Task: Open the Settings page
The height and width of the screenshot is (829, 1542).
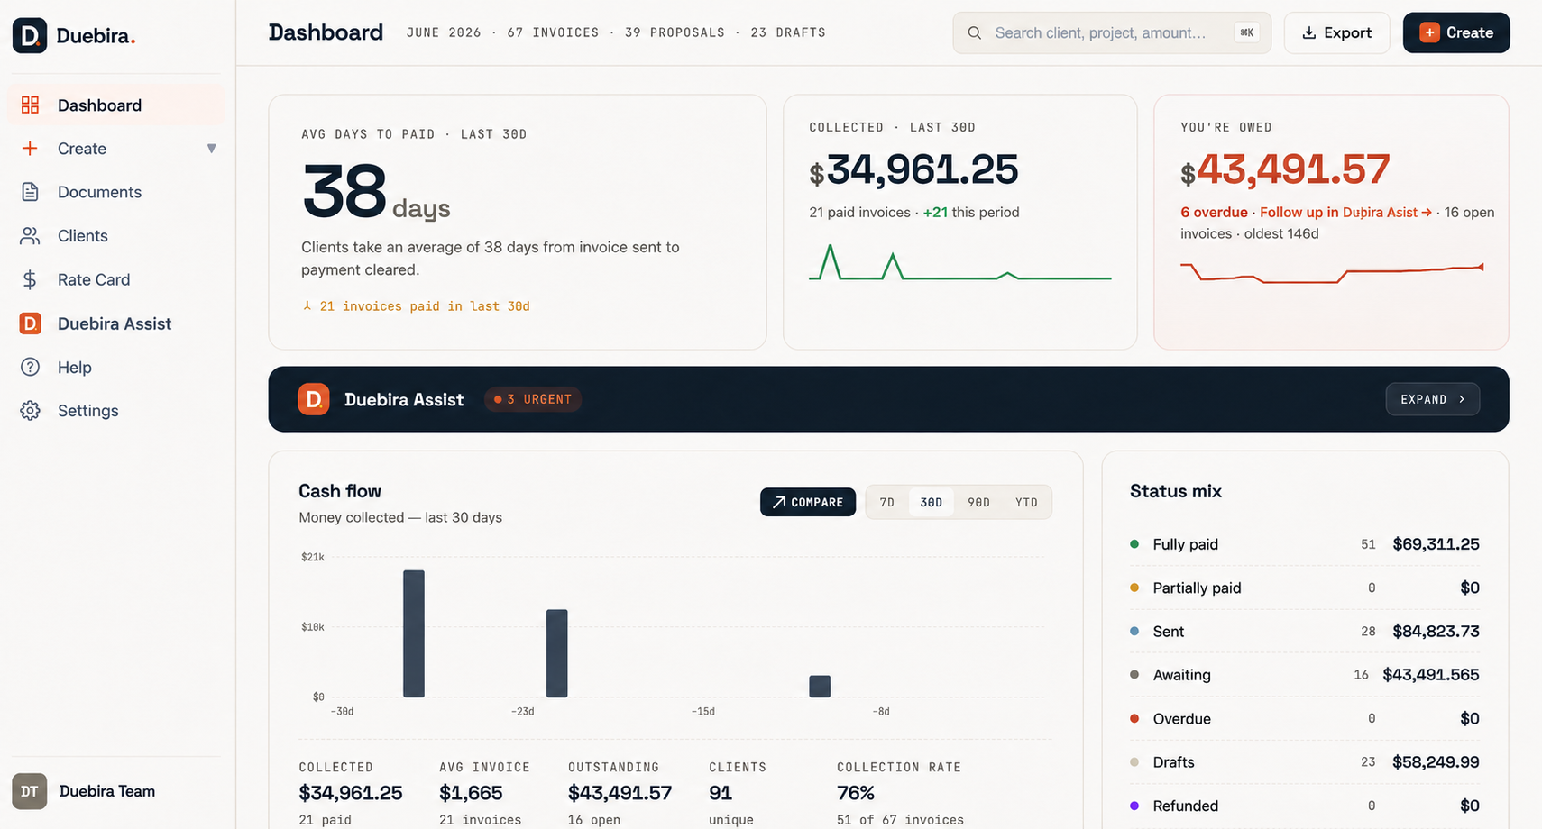Action: click(x=116, y=411)
